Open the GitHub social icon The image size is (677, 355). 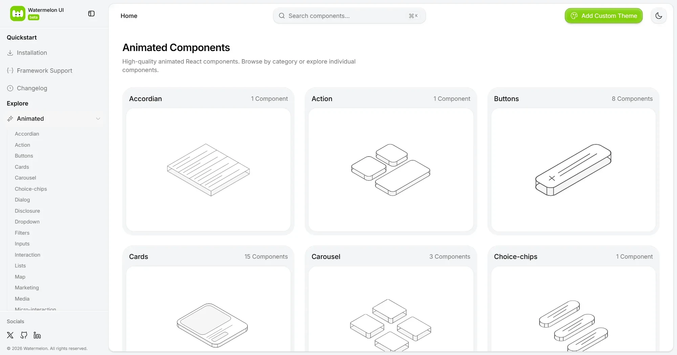(x=24, y=335)
